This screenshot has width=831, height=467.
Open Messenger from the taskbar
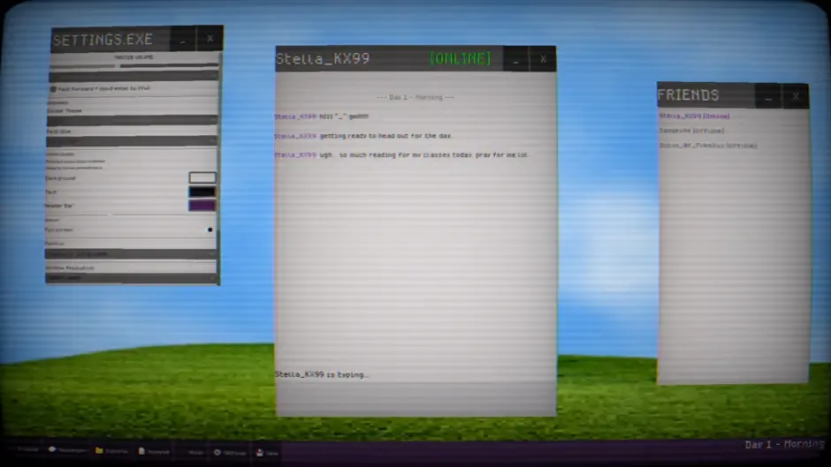click(67, 450)
